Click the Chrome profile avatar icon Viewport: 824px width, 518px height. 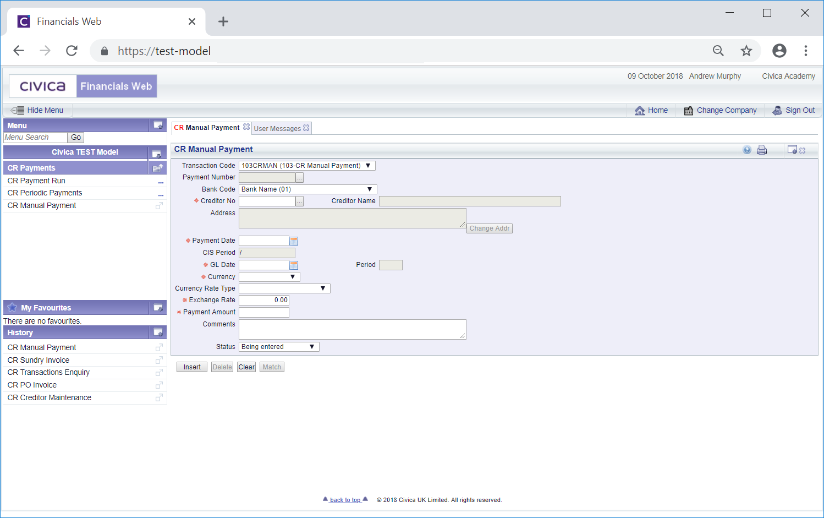[x=779, y=51]
